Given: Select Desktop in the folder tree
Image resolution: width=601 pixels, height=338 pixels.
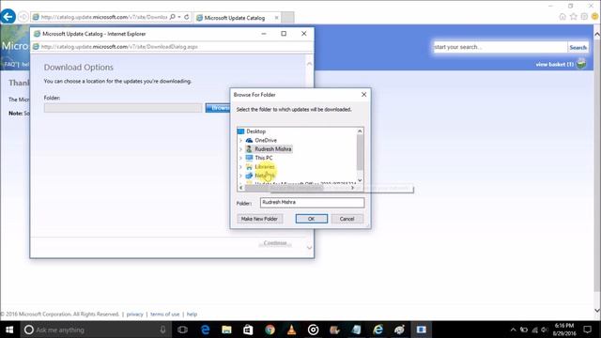Looking at the screenshot, I should click(256, 131).
